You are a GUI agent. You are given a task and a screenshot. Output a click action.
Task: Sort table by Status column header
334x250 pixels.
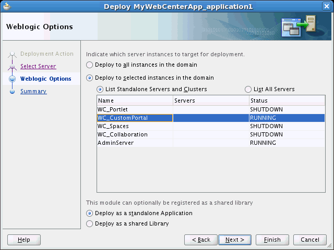(287, 101)
